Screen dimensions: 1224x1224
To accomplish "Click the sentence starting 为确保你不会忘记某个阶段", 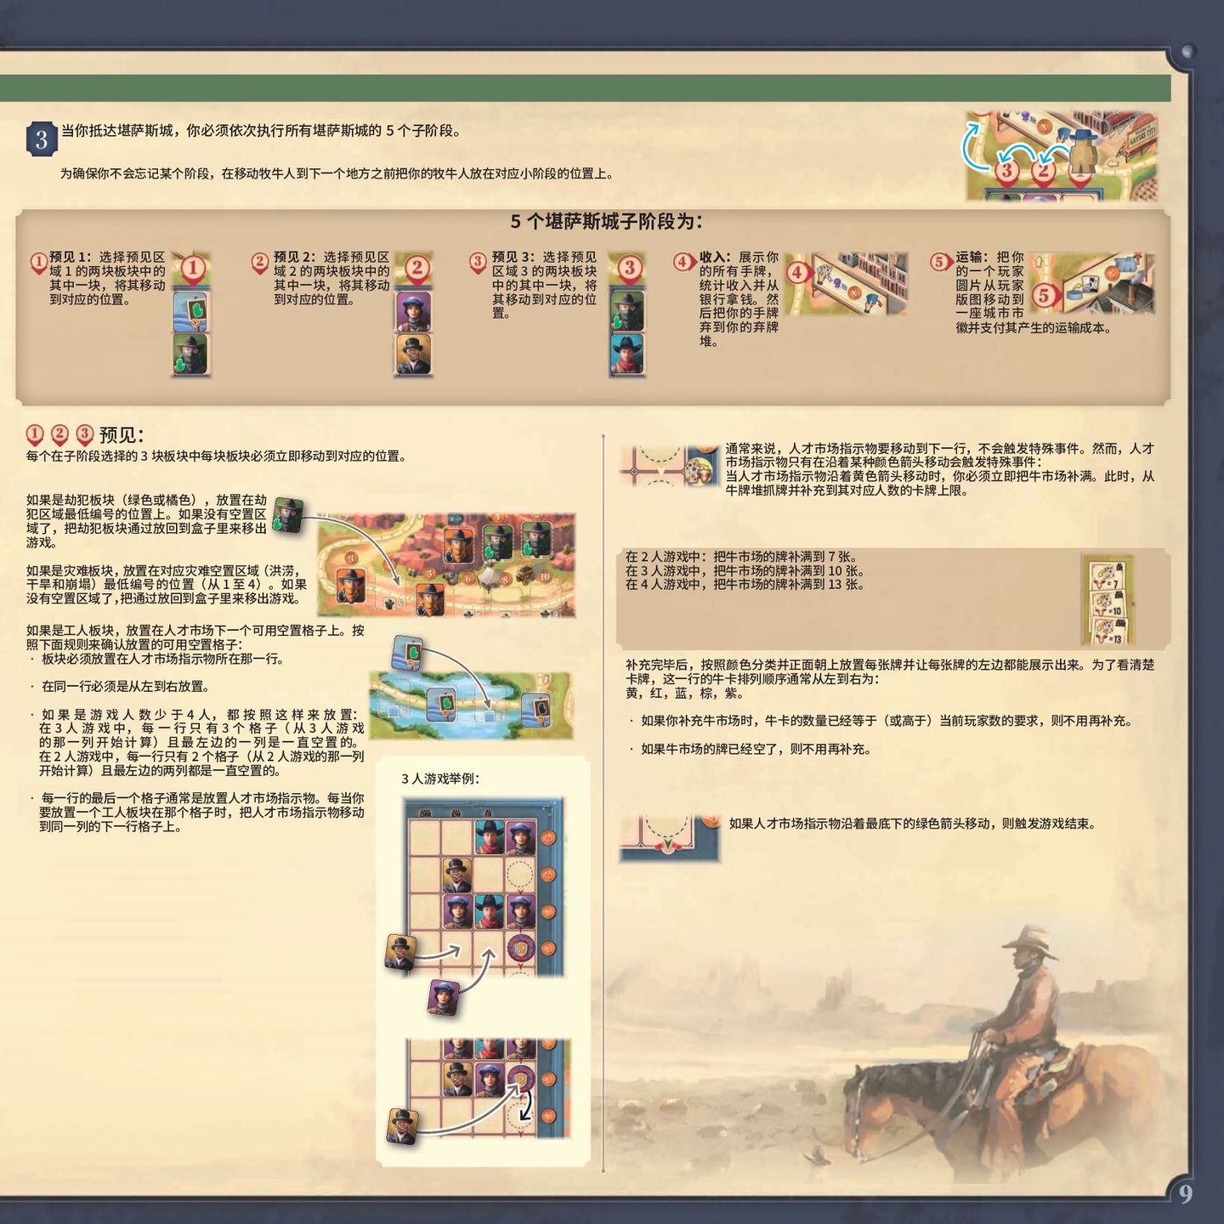I will [x=337, y=173].
